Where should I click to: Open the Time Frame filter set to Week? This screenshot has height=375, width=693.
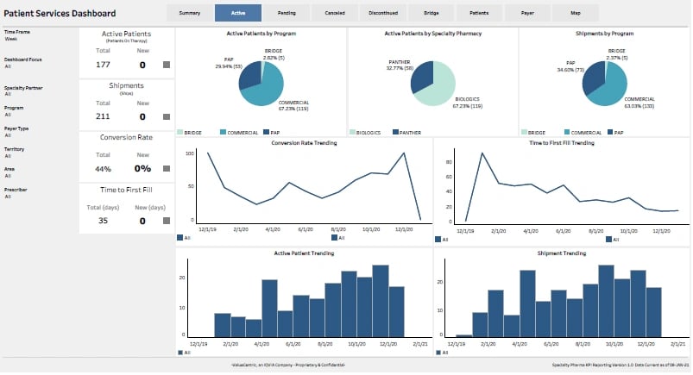(11, 40)
